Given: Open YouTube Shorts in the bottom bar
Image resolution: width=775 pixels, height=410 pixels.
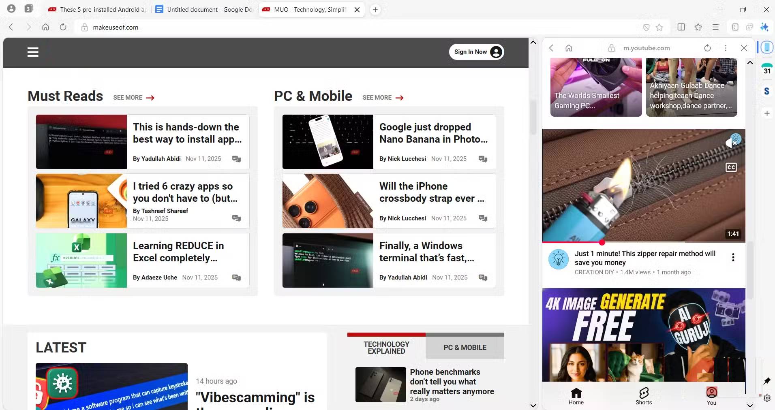Looking at the screenshot, I should (x=644, y=396).
